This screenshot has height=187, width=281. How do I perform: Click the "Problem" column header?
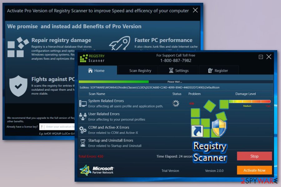(x=195, y=94)
